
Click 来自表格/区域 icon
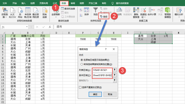click(28, 10)
